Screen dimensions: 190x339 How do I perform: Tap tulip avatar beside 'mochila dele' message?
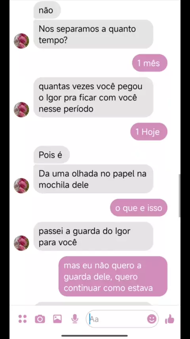[21, 185]
